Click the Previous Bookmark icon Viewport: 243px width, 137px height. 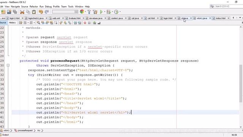tap(61, 23)
